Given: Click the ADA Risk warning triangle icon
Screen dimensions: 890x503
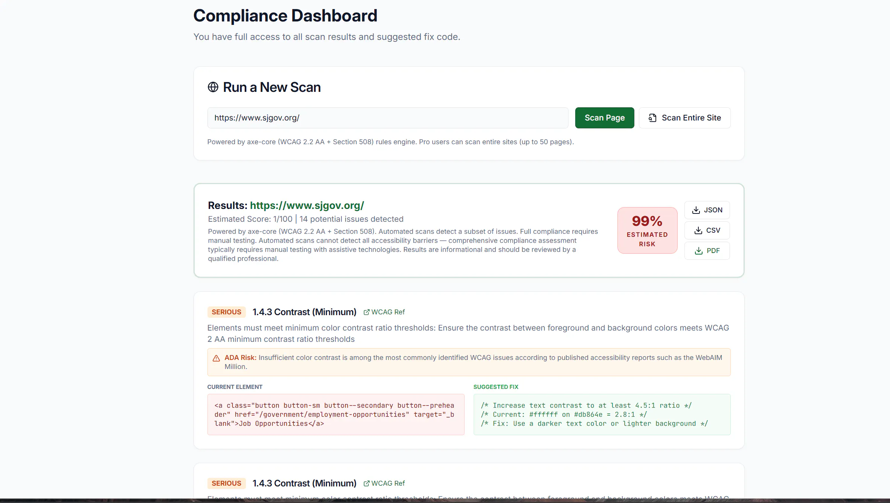Looking at the screenshot, I should click(x=216, y=358).
